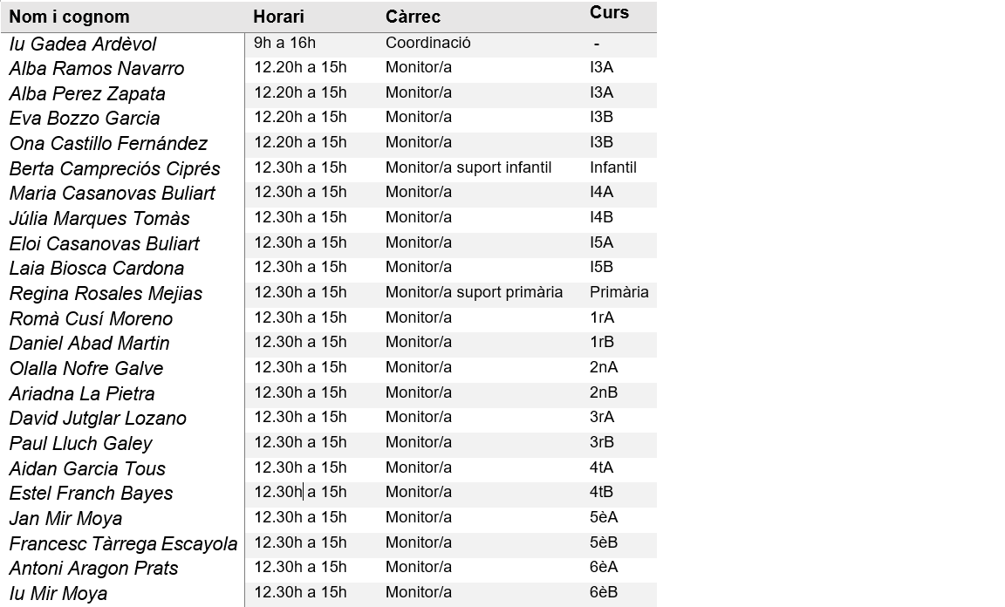Viewport: 1005px width, 607px height.
Task: Select the 'Curs' header cell
Action: [609, 12]
